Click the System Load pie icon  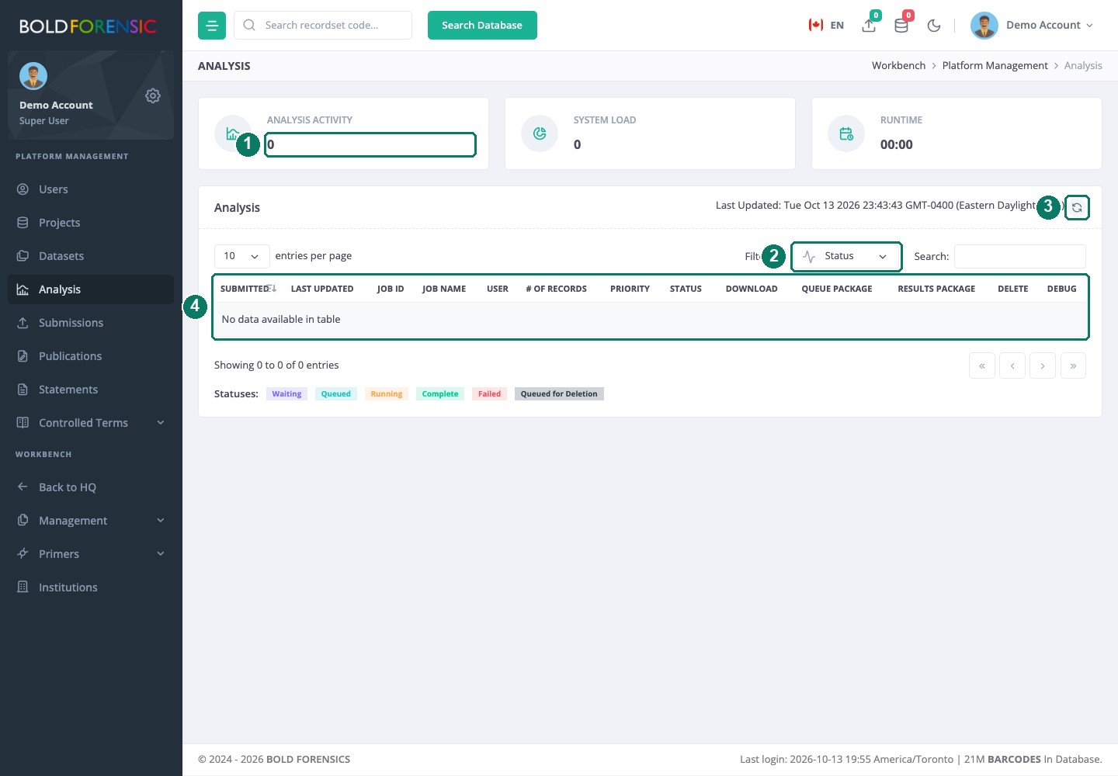(x=540, y=133)
